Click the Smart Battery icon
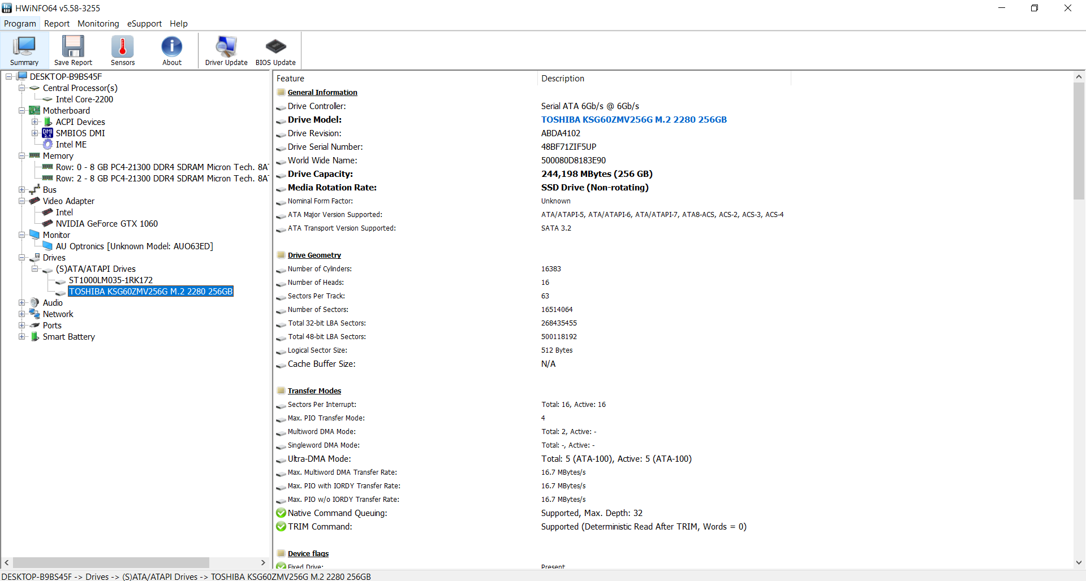 point(35,336)
